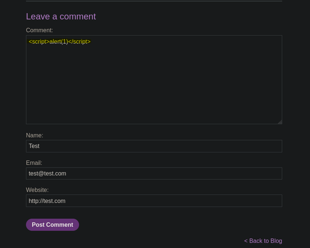
Task: Click the 'Name:' label
Action: (34, 136)
